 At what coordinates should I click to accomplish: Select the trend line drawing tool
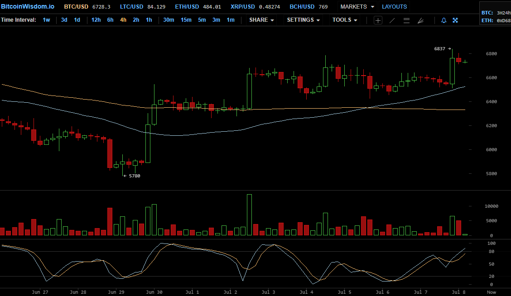tap(392, 20)
